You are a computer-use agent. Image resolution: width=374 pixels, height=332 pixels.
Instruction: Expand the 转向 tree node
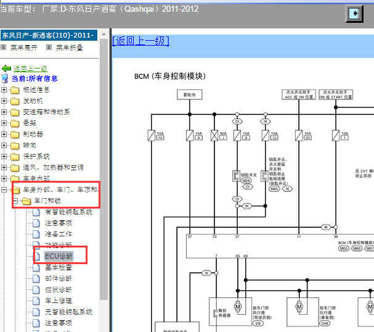tap(4, 145)
